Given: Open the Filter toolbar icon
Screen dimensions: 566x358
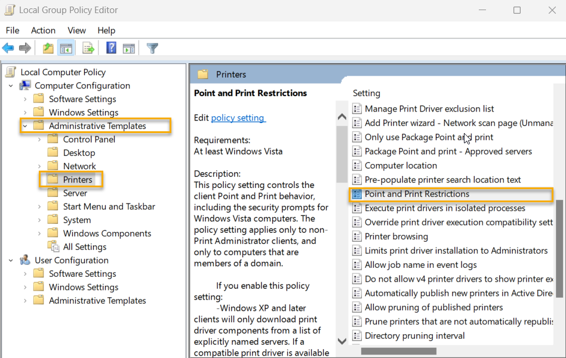Looking at the screenshot, I should click(x=152, y=48).
